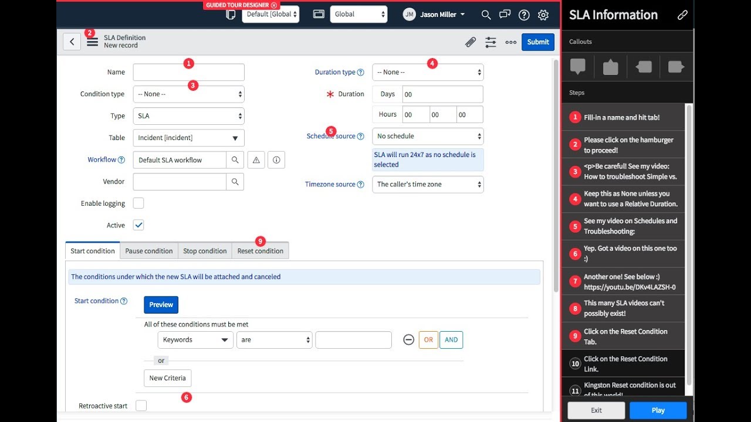The height and width of the screenshot is (422, 751).
Task: Click the Default SLA workflow field
Action: 180,160
